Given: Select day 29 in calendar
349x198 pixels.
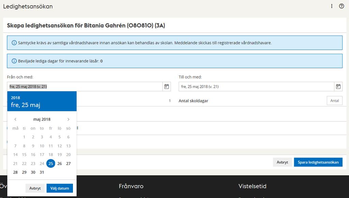Looking at the screenshot, I should coord(24,172).
